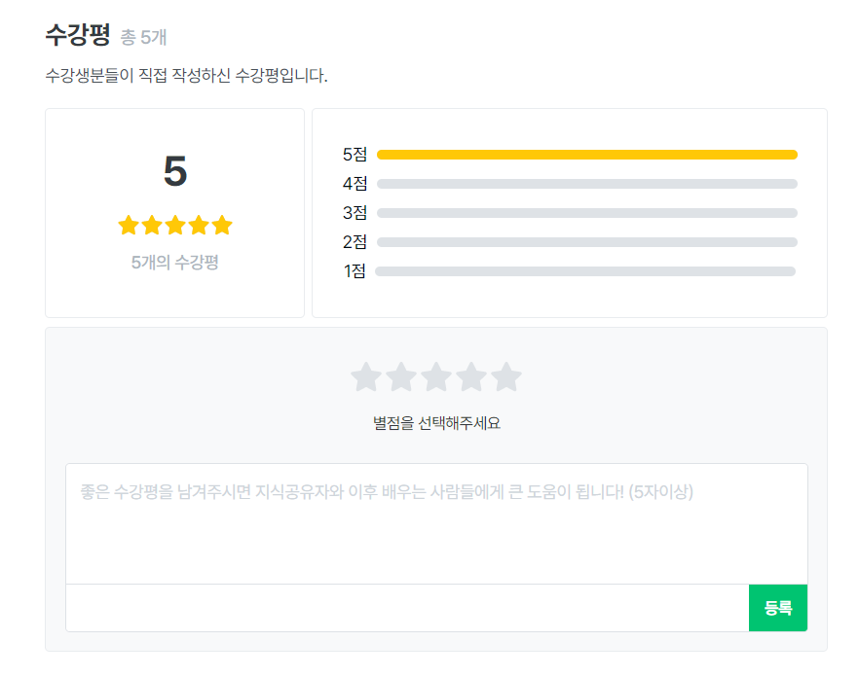This screenshot has height=677, width=859.
Task: Click the first yellow star in summary
Action: click(x=129, y=226)
